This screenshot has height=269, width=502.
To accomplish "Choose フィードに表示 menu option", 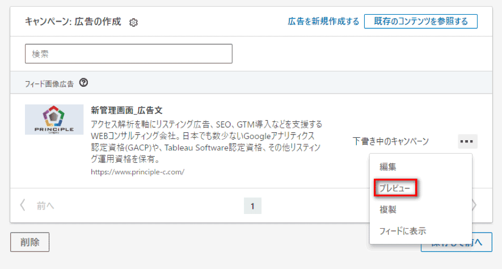I will [403, 230].
